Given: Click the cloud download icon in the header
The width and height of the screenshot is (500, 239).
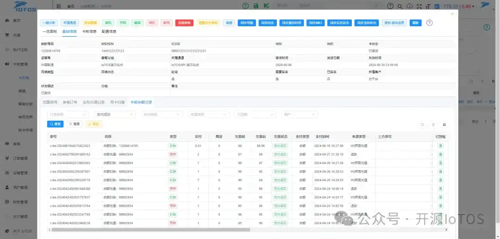Looking at the screenshot, I should [409, 6].
